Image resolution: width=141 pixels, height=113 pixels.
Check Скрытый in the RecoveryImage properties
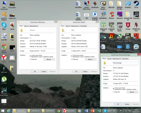pyautogui.click(x=114, y=92)
